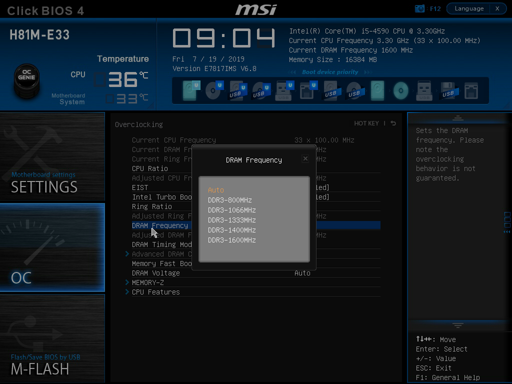The height and width of the screenshot is (384, 512).
Task: Click the date Fri 7 / 19 / 2019
Action: pyautogui.click(x=208, y=59)
